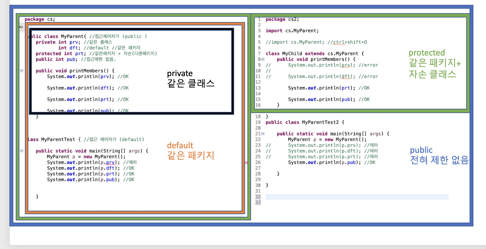Click the 'protected int prt;' declaration
The width and height of the screenshot is (486, 249).
[96, 54]
